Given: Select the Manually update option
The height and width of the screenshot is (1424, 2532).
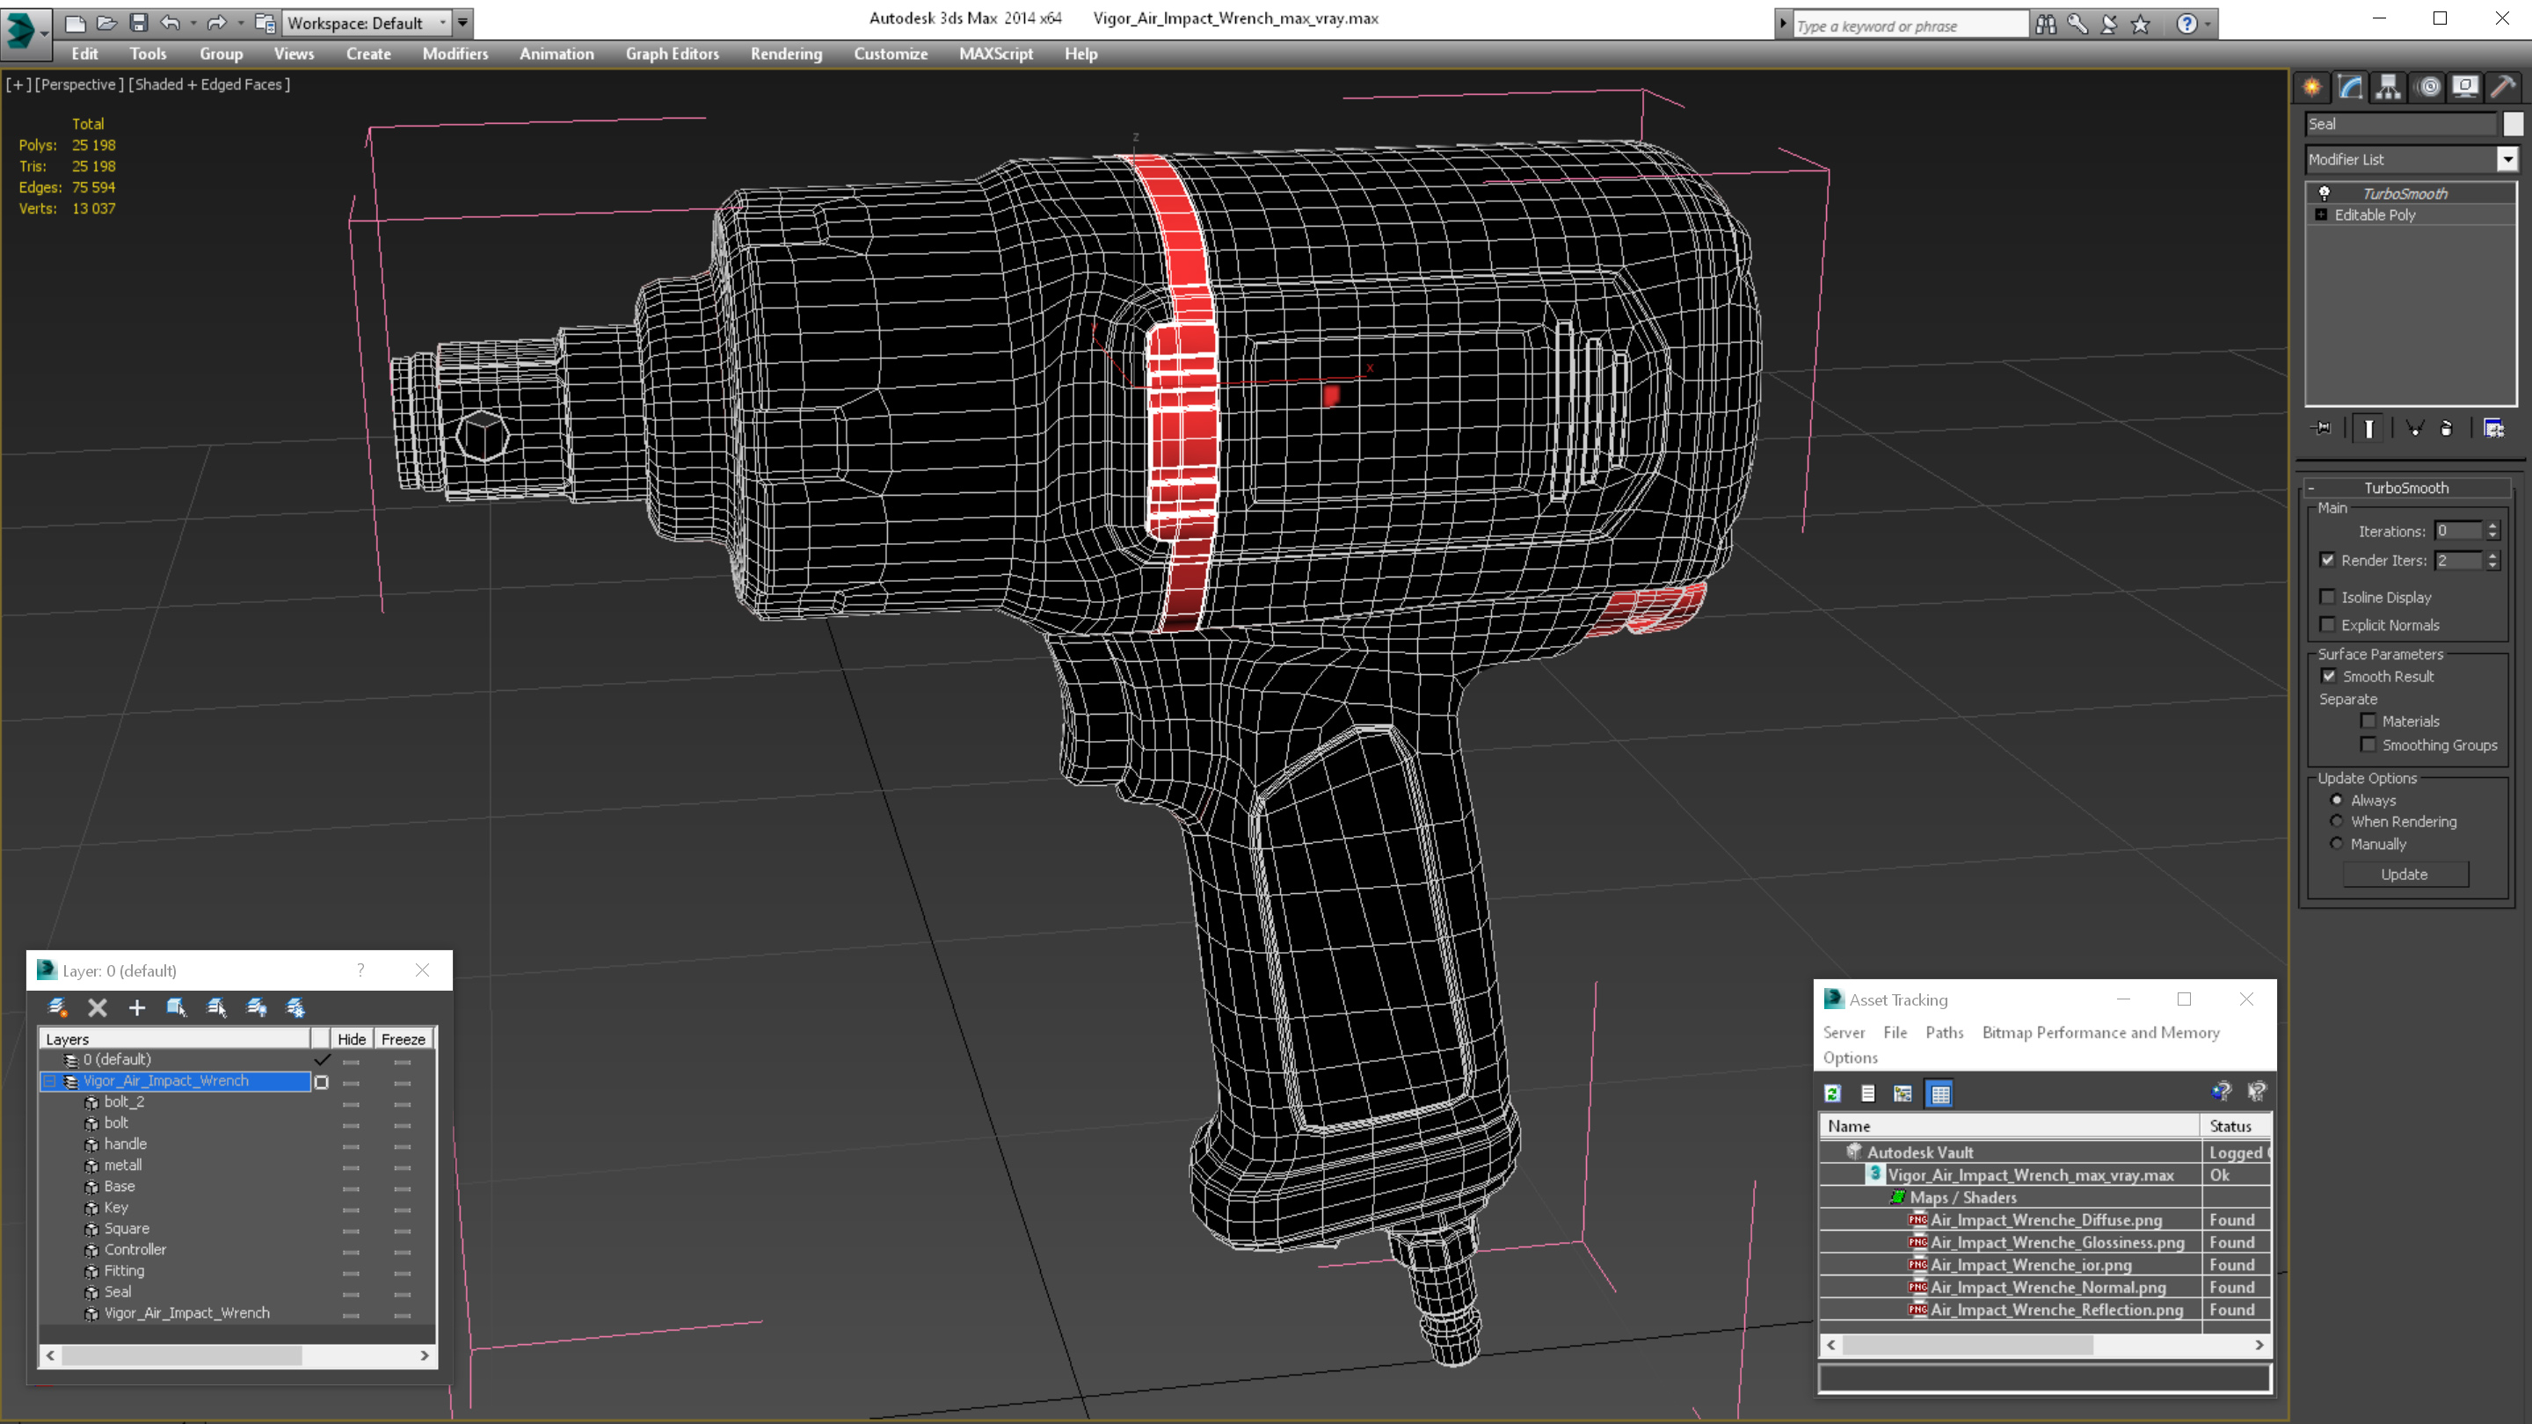Looking at the screenshot, I should coord(2337,844).
